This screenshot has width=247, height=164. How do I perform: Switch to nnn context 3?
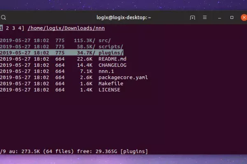pyautogui.click(x=14, y=28)
